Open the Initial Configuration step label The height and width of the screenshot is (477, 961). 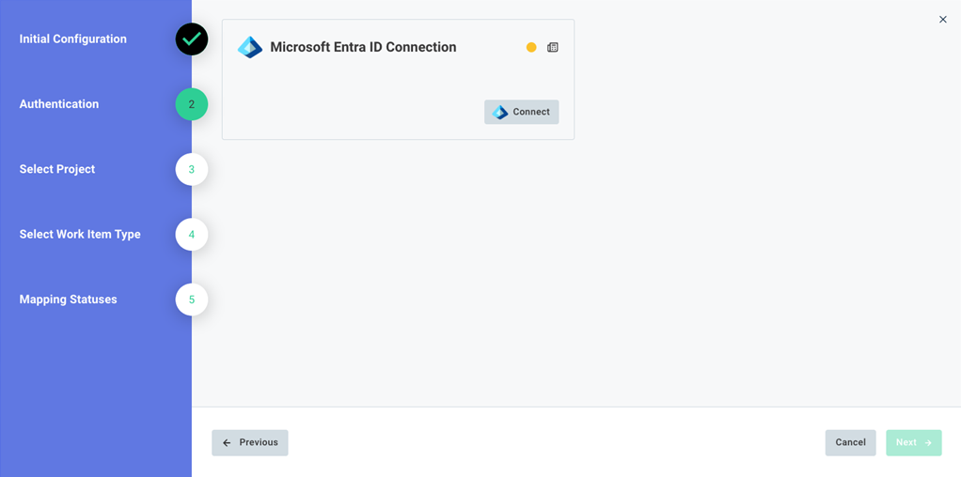tap(73, 39)
